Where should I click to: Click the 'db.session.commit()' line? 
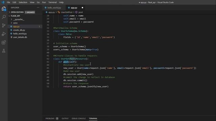(75, 80)
